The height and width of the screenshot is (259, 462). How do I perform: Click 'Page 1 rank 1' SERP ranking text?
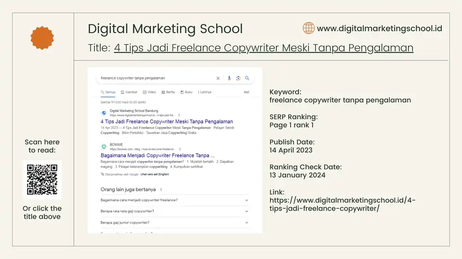(x=292, y=125)
